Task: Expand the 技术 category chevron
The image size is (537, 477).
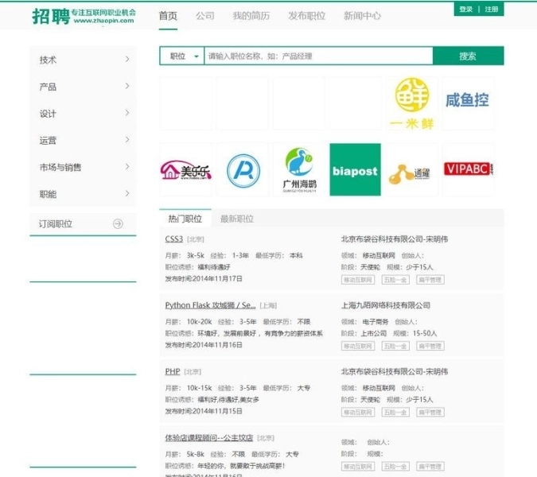Action: 127,59
